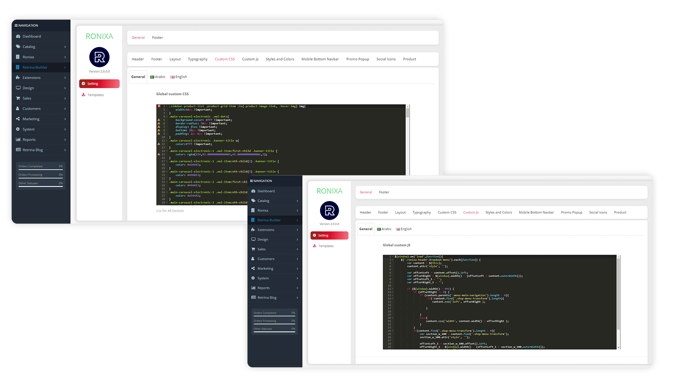
Task: Click the red Setting button beside the Global custom JS editor
Action: [x=329, y=236]
